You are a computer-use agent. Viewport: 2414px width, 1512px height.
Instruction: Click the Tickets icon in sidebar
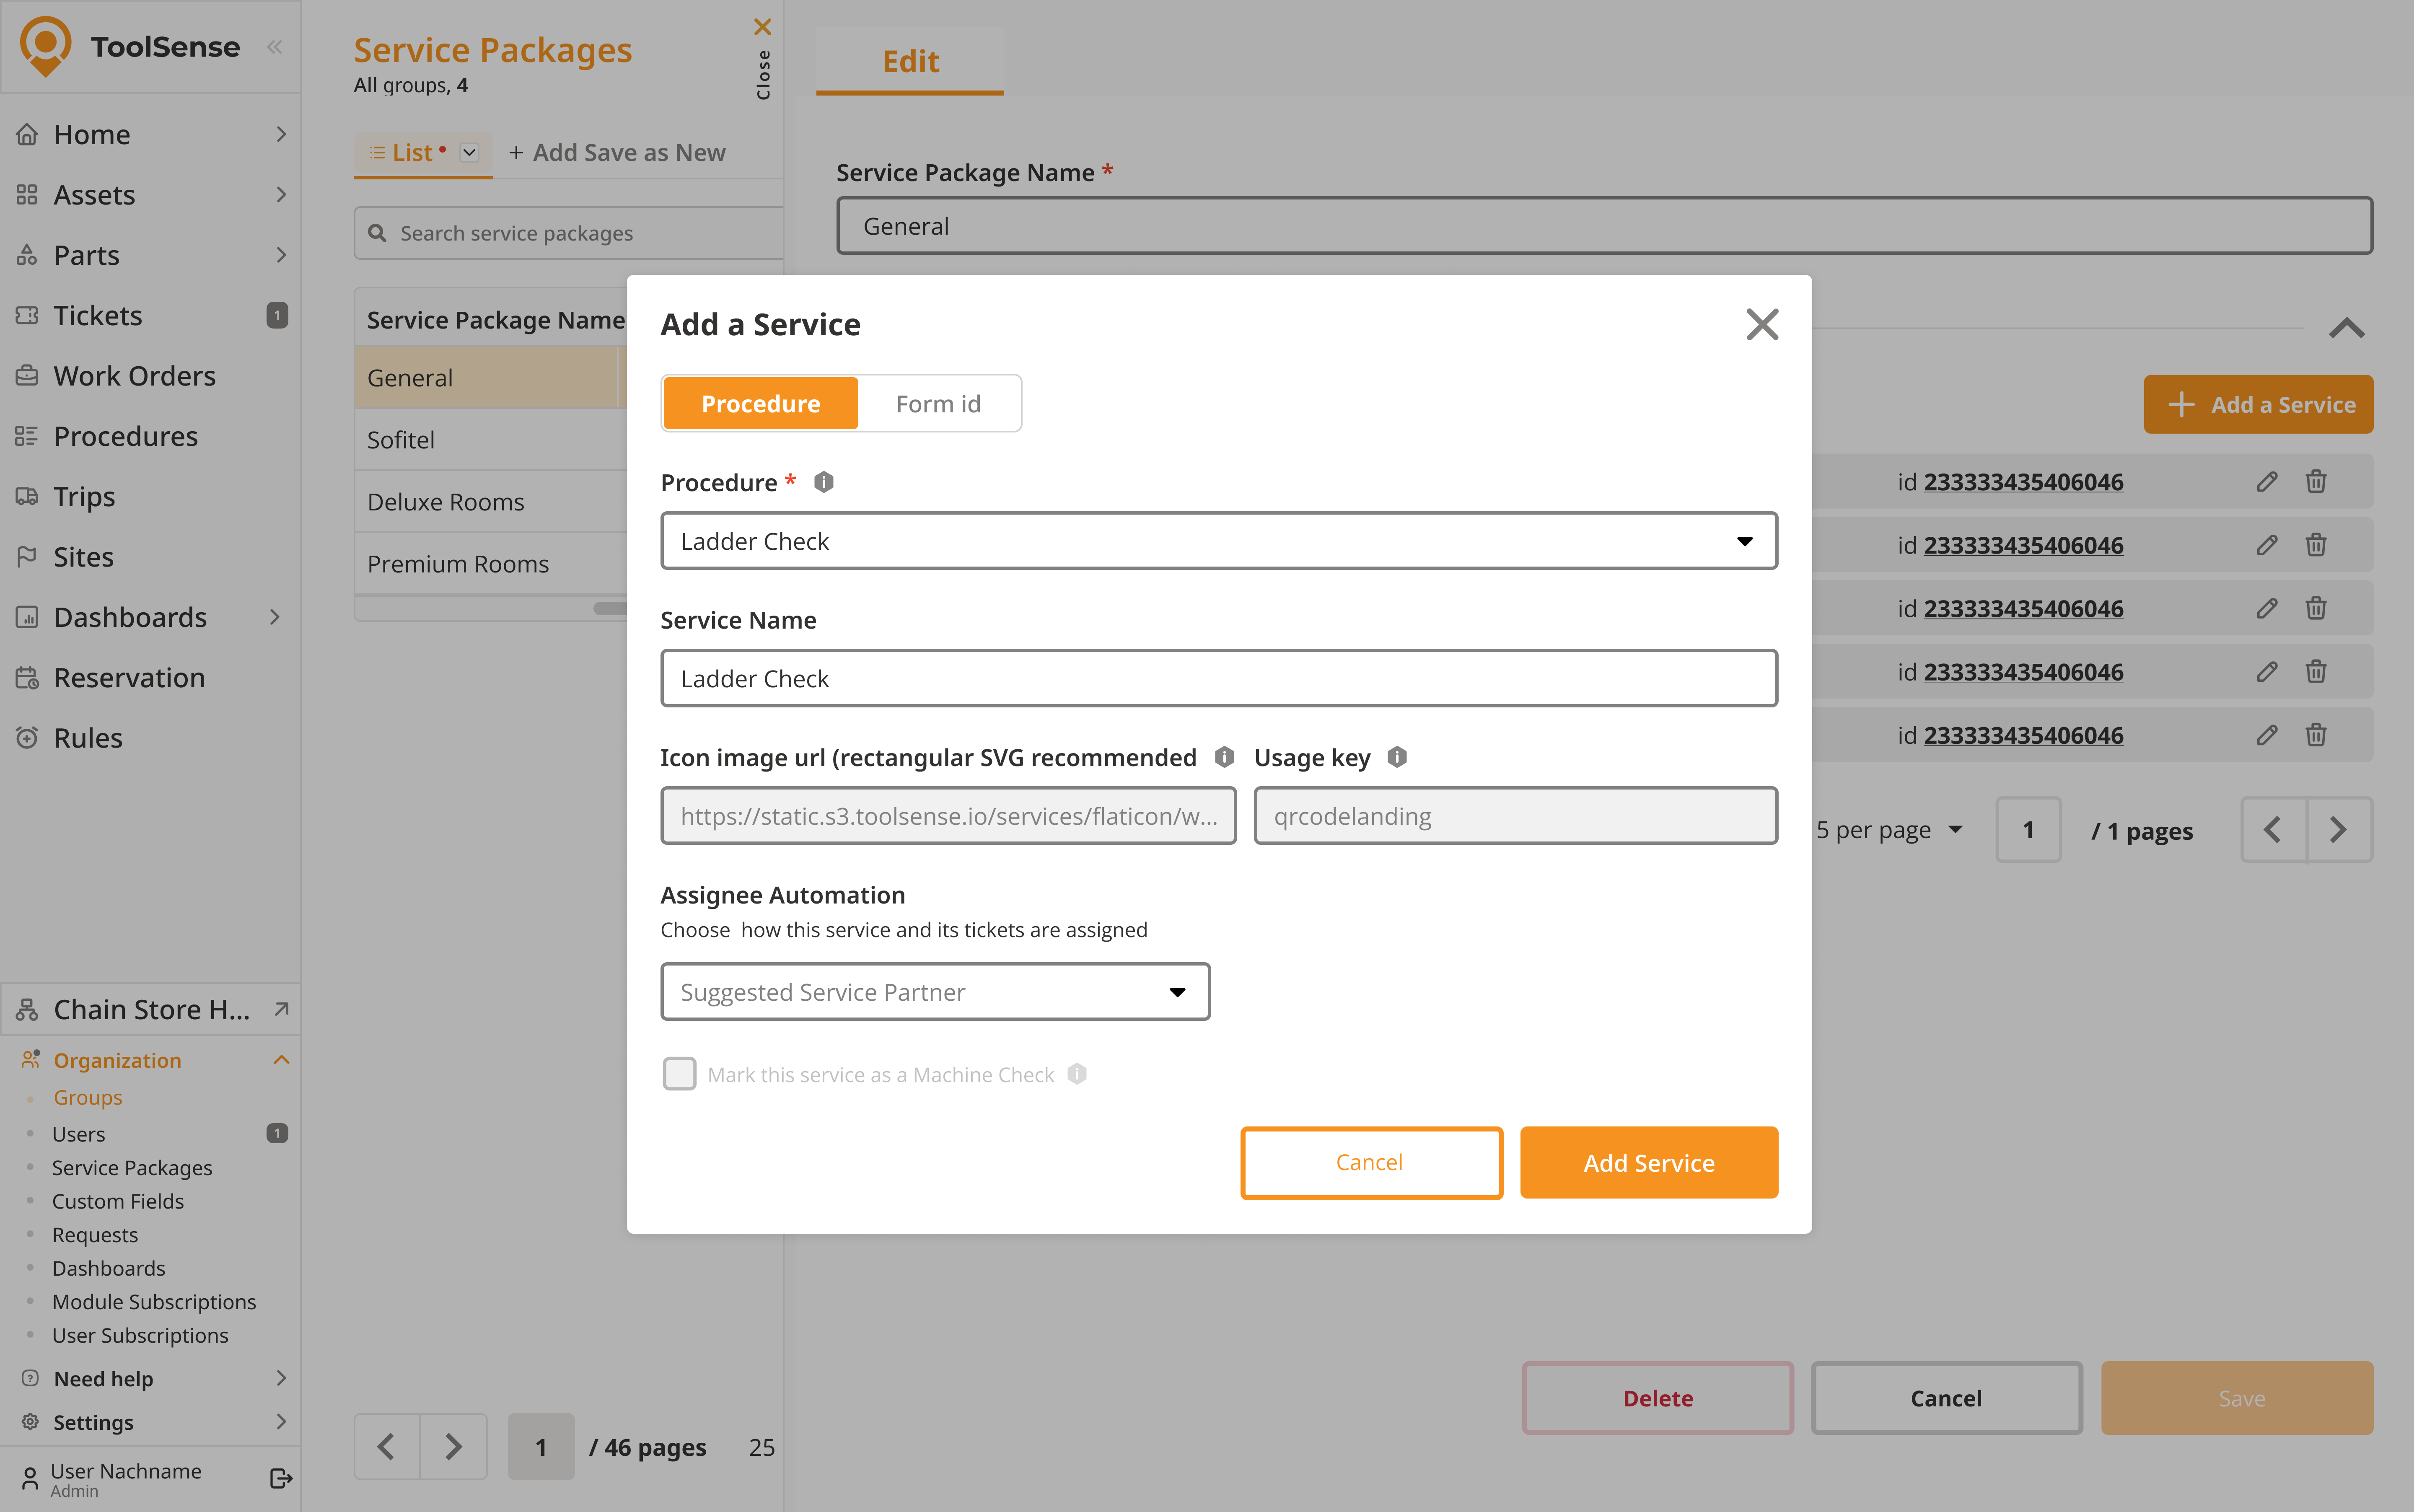[27, 316]
